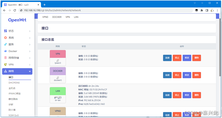Expand the 服务 menu chevron
The height and width of the screenshot is (118, 222).
pos(30,44)
